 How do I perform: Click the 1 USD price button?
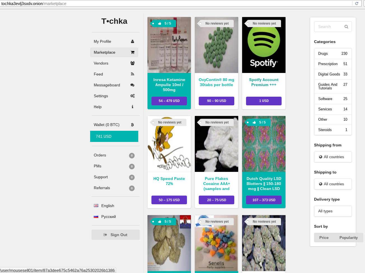click(264, 101)
